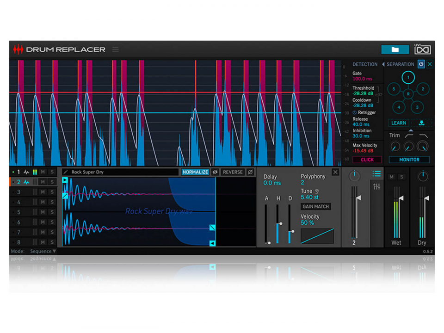
Task: Collapse the Trim section triangle
Action: coord(411,130)
